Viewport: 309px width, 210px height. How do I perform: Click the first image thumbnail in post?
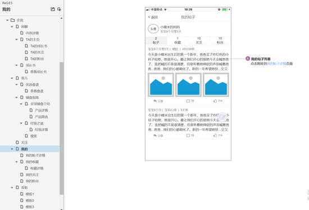(161, 85)
